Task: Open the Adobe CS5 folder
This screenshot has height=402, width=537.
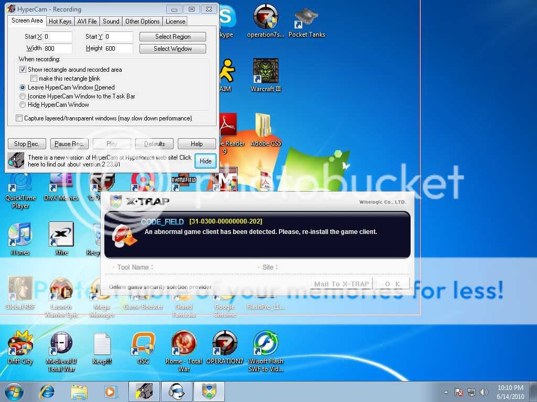Action: click(x=265, y=127)
